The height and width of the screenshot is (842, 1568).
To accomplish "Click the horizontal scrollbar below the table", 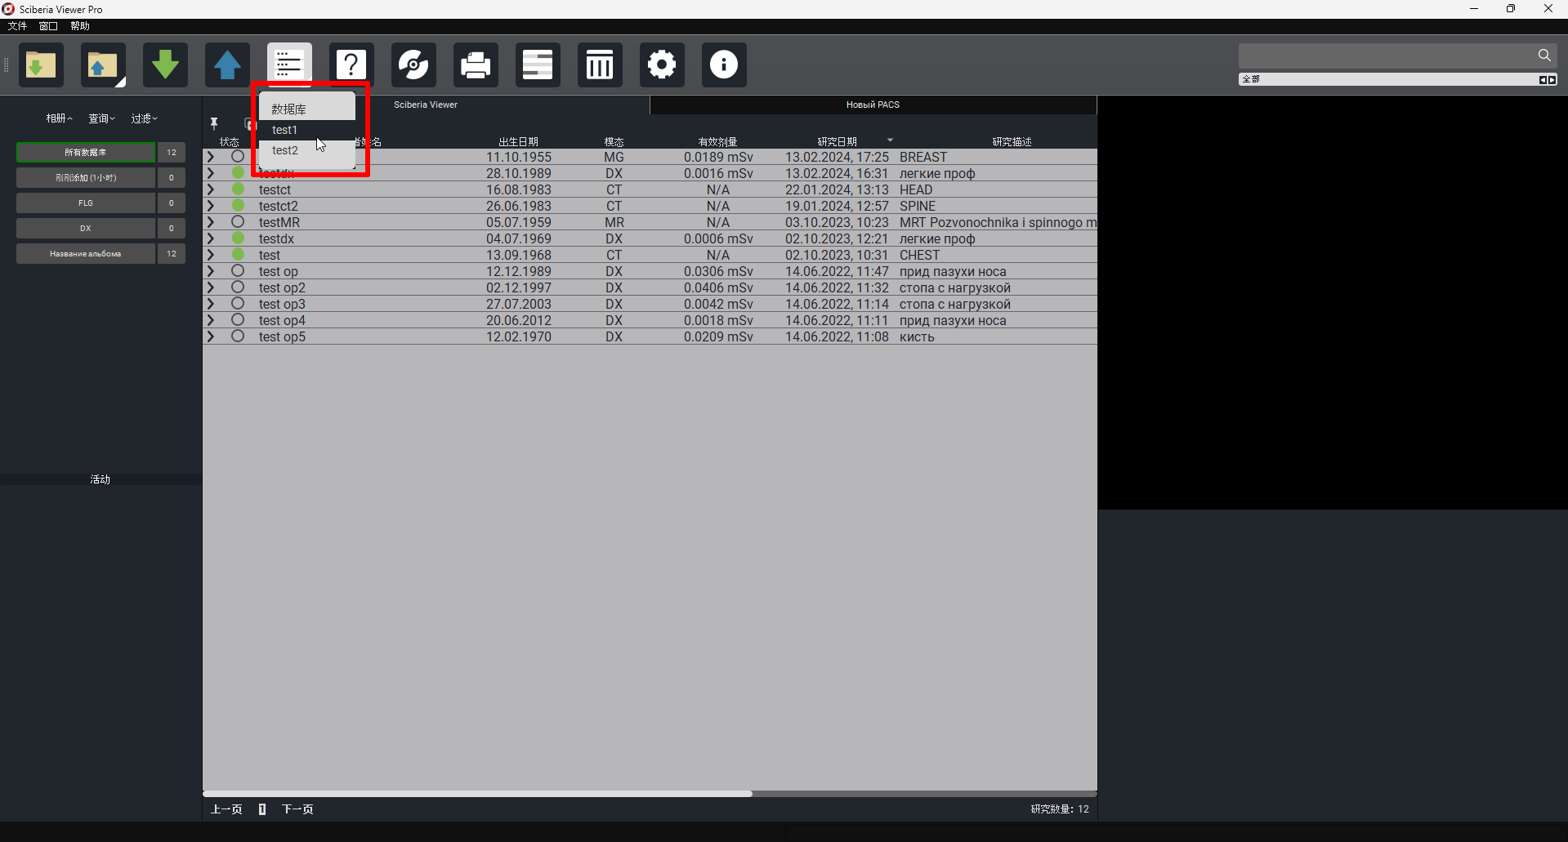I will pos(477,793).
